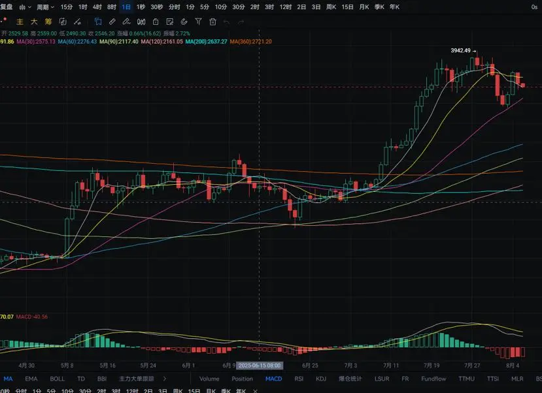Click the 大 indicator icon
The image size is (542, 393).
(x=34, y=22)
